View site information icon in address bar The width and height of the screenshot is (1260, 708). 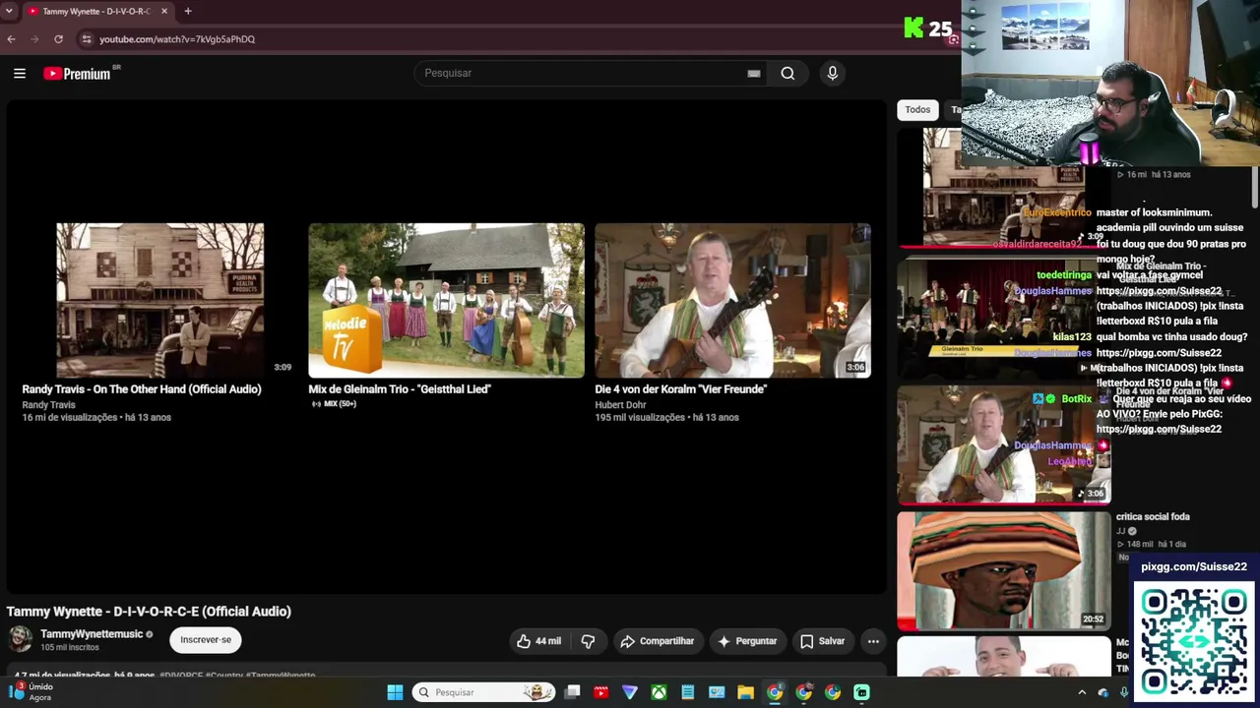tap(87, 39)
